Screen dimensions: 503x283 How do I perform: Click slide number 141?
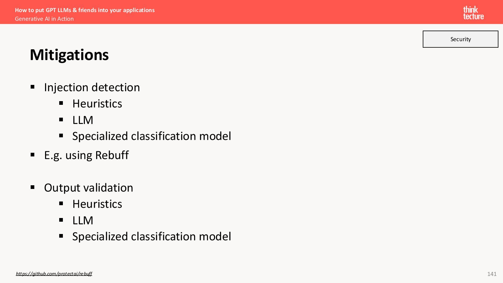[x=492, y=274]
